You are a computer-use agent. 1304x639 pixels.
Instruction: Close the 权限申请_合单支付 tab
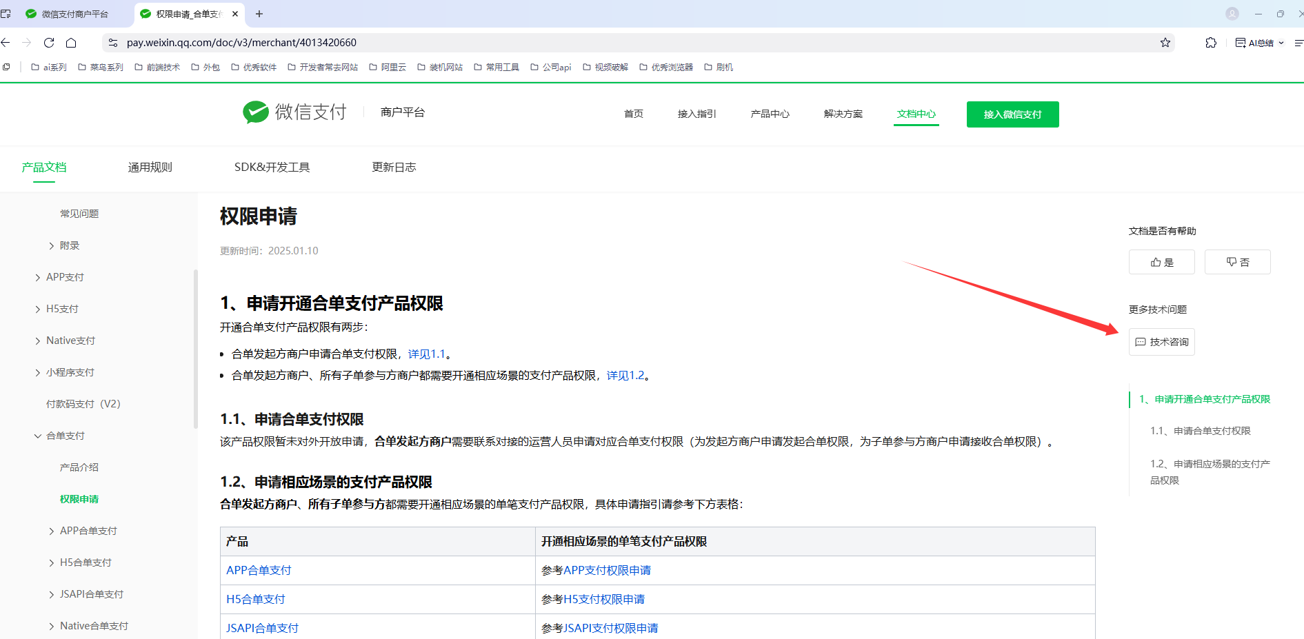(x=235, y=14)
